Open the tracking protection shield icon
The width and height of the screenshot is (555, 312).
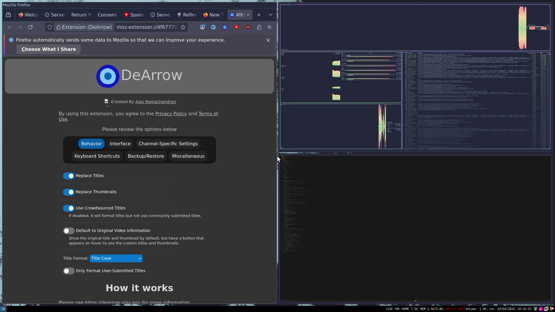50,27
